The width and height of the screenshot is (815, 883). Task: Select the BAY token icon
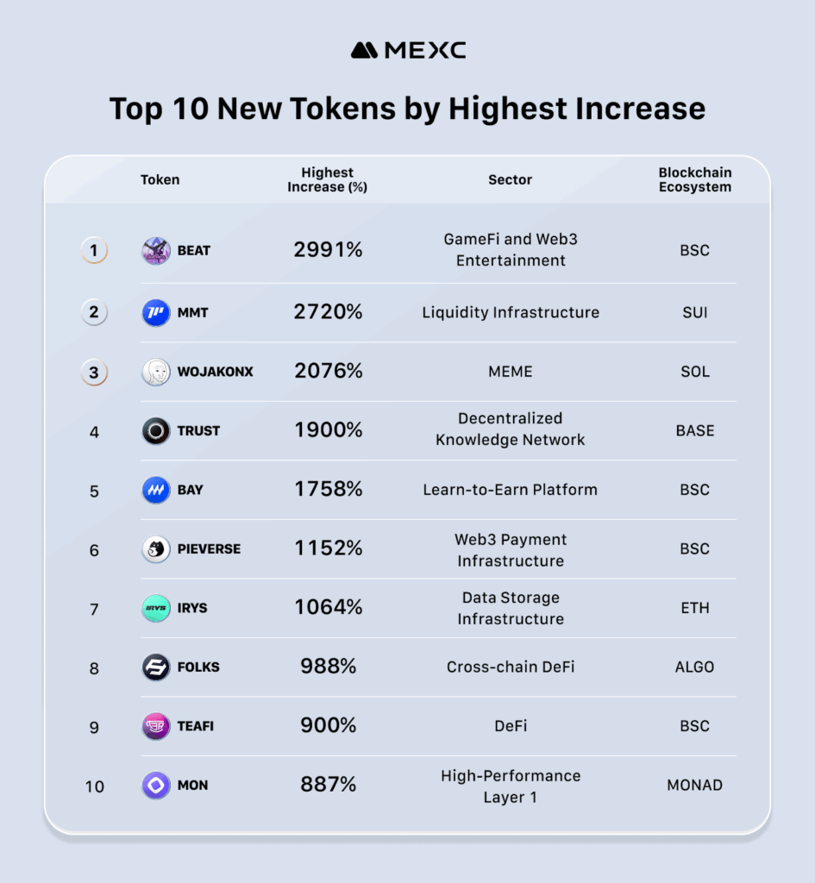pos(156,490)
